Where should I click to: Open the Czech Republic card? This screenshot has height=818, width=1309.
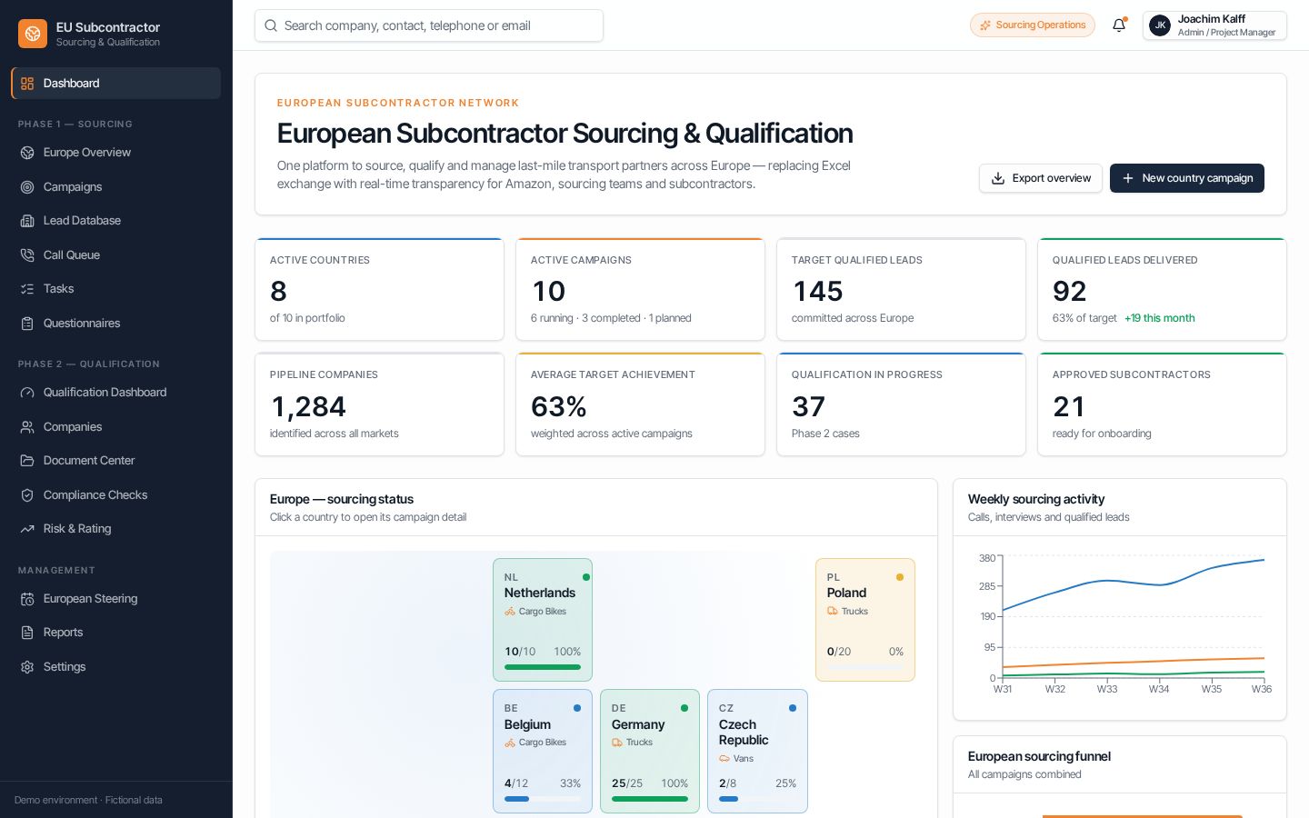(x=757, y=751)
